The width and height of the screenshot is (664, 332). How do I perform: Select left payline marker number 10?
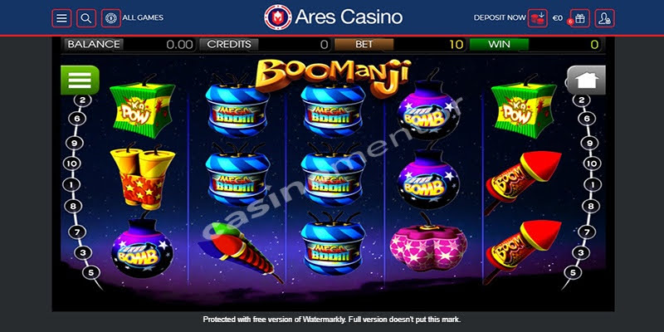pos(72,163)
